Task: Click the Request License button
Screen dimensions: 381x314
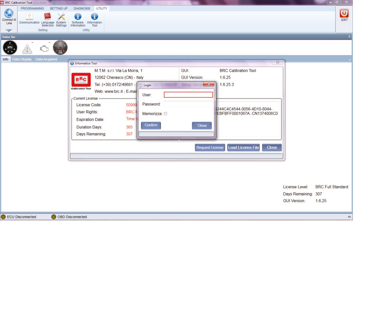Action: click(210, 147)
